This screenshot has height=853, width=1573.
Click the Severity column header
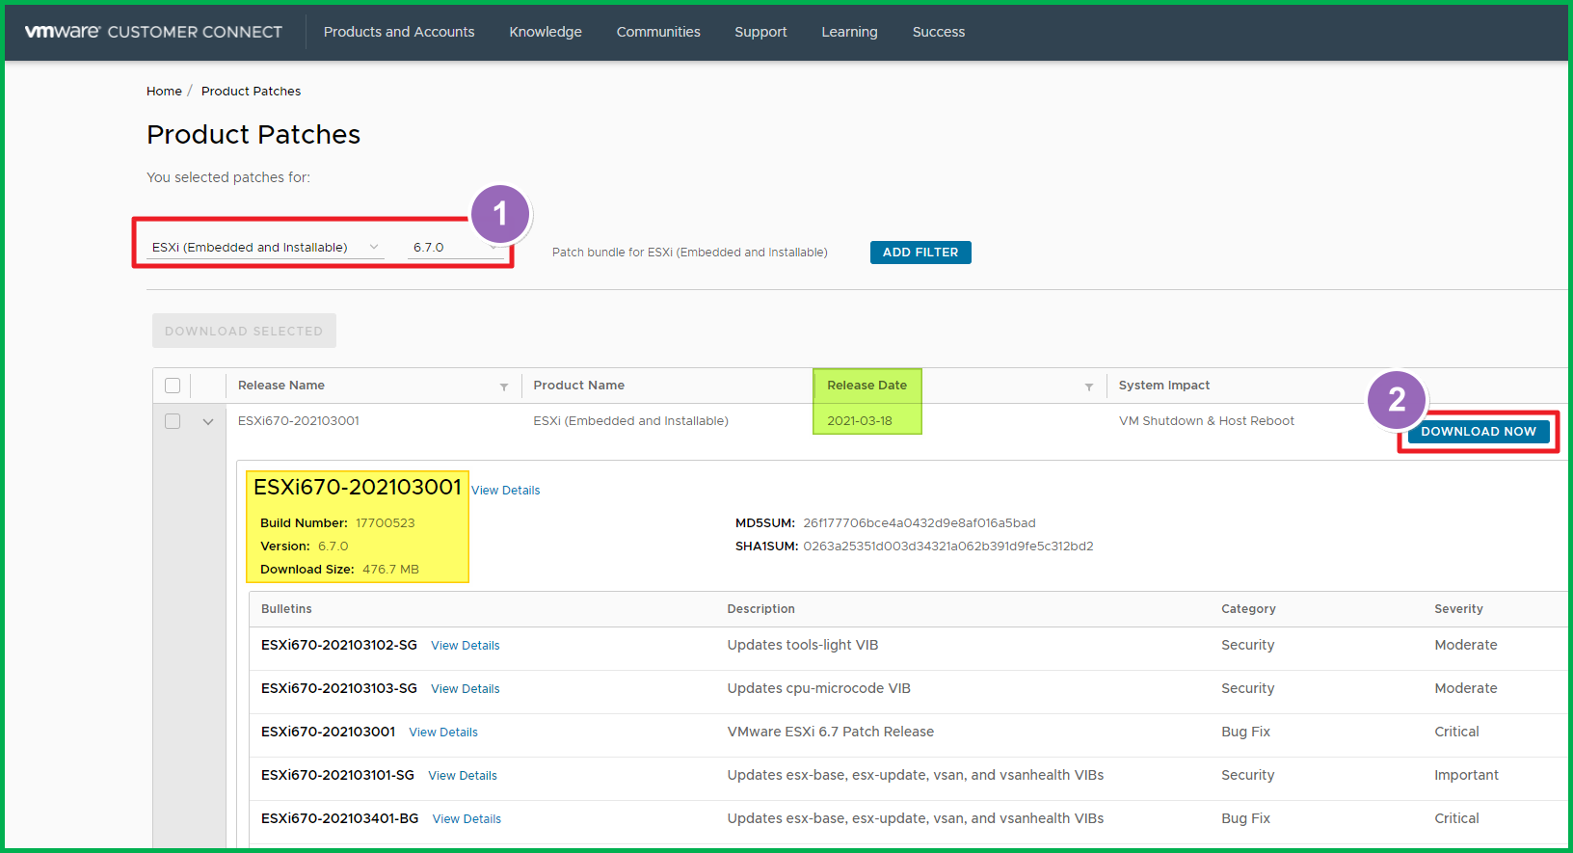1458,609
